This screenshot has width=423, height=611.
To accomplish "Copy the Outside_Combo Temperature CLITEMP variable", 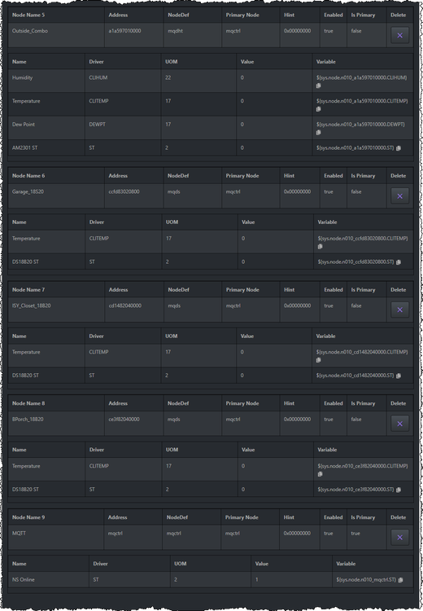I will point(318,109).
